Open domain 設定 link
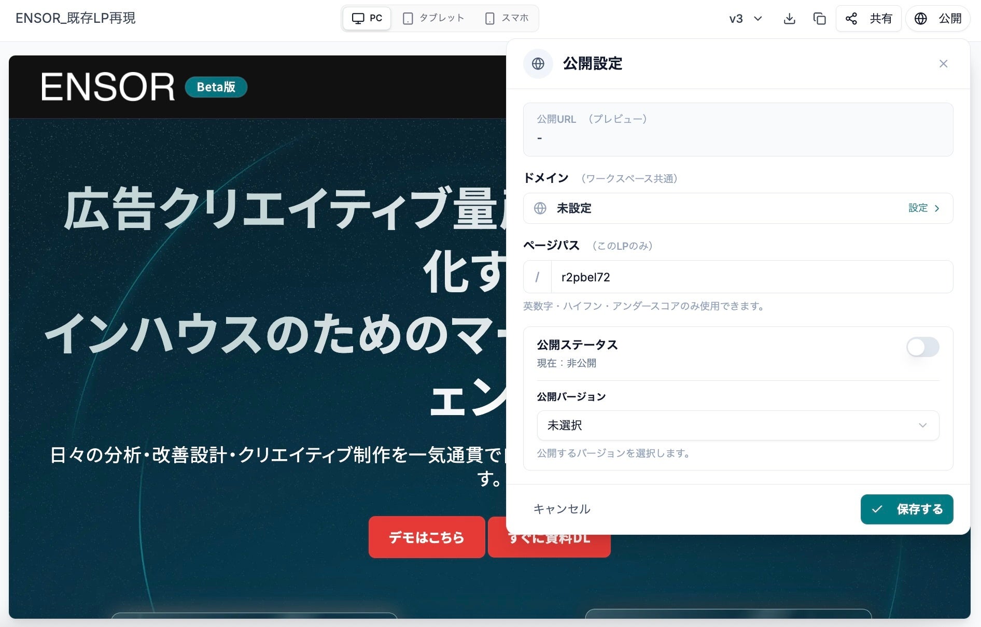 pos(923,208)
